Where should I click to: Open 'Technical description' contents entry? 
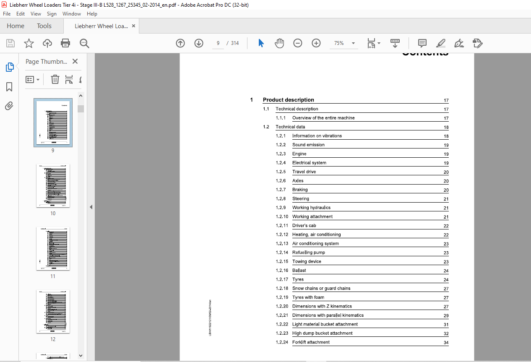coord(297,109)
